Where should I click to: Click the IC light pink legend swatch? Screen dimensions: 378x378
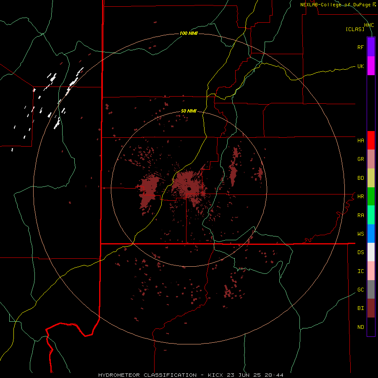[371, 271]
